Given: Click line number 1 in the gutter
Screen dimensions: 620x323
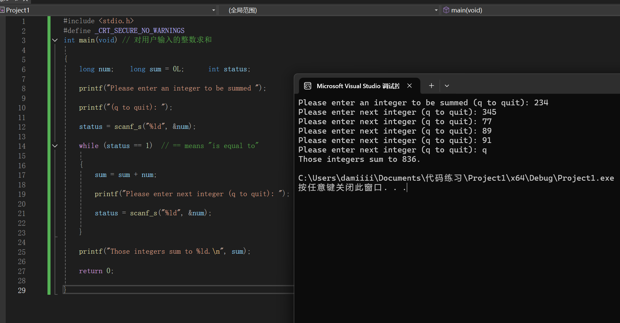Looking at the screenshot, I should [x=24, y=22].
